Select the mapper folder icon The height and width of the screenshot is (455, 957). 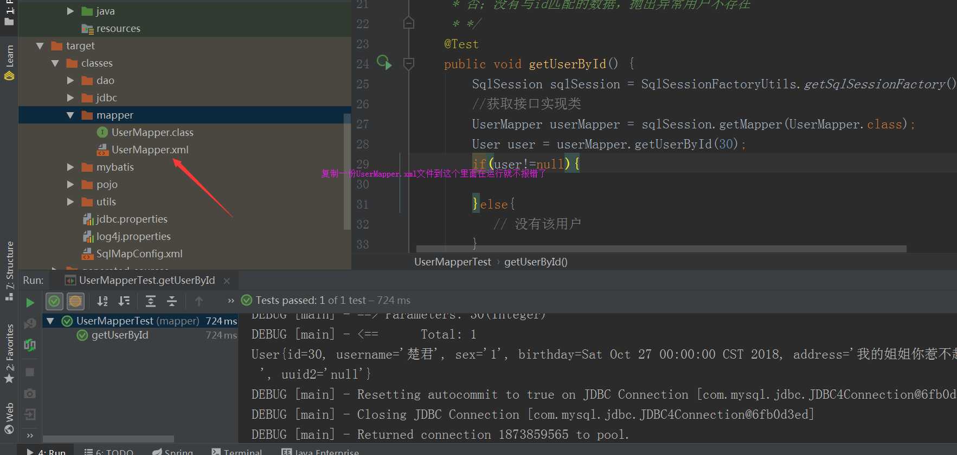tap(87, 115)
